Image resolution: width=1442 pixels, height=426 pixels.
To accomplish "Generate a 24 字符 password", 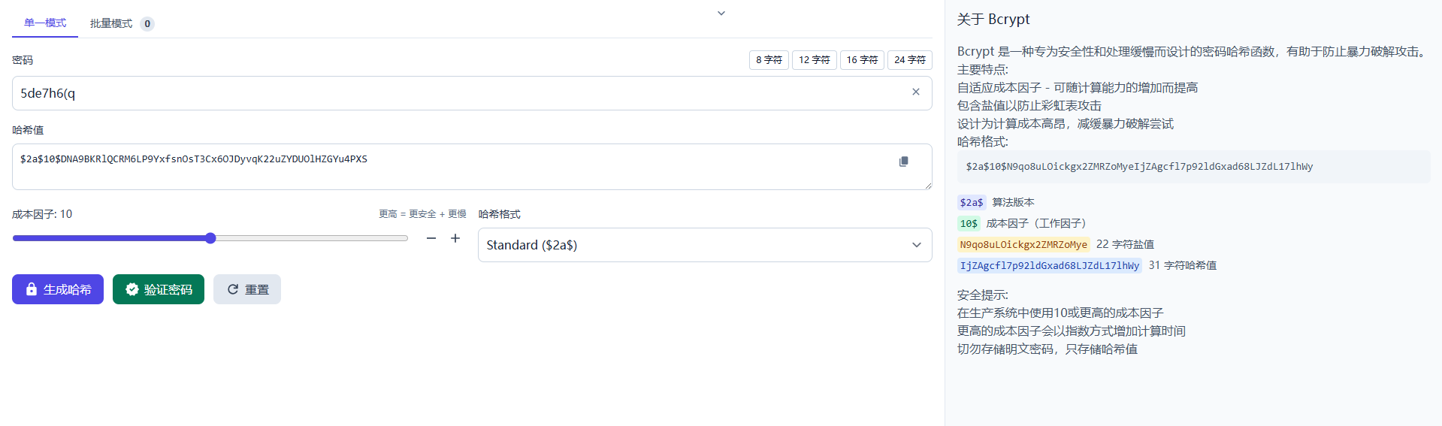I will [x=909, y=60].
